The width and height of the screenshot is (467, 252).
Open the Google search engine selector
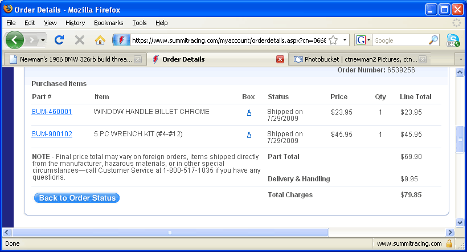(363, 40)
